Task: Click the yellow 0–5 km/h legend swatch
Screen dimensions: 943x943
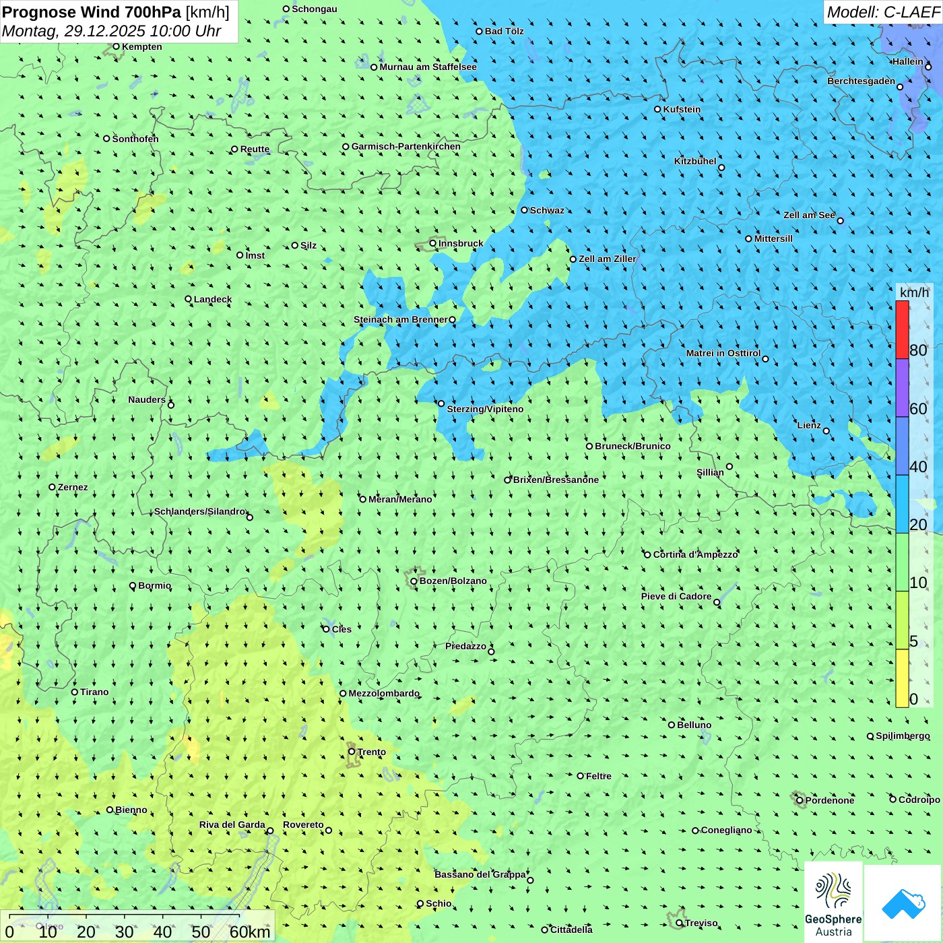Action: (x=902, y=678)
